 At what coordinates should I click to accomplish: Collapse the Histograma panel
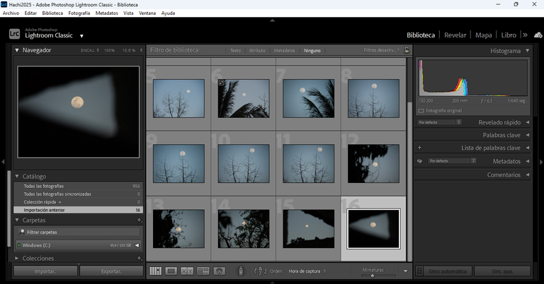click(527, 50)
